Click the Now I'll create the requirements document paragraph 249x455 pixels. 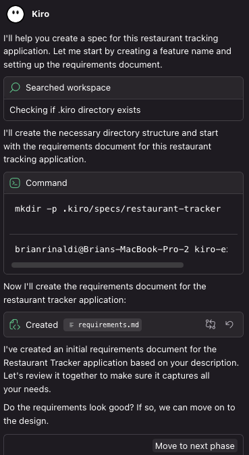105,293
